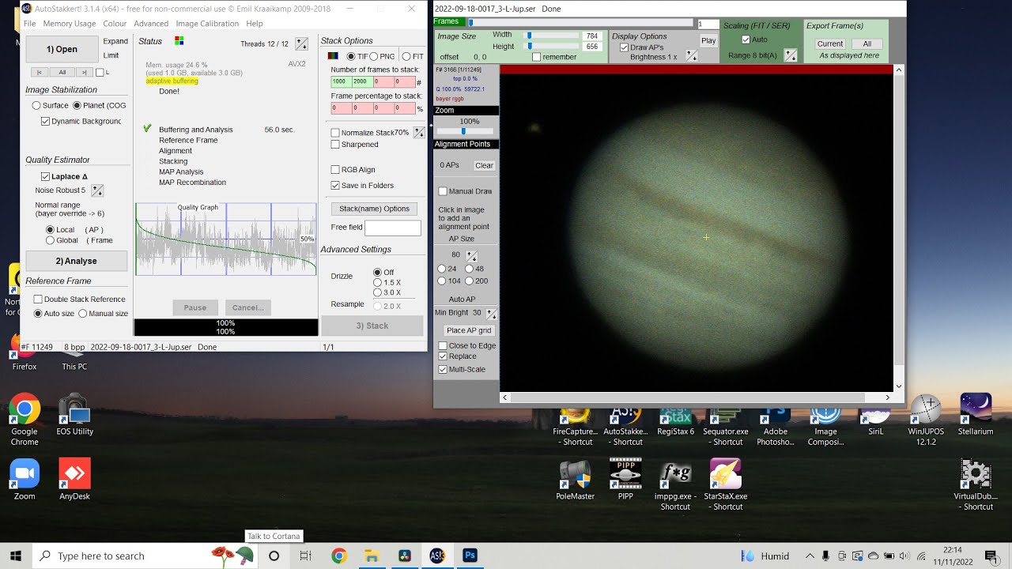
Task: Select PNG output format
Action: [374, 57]
